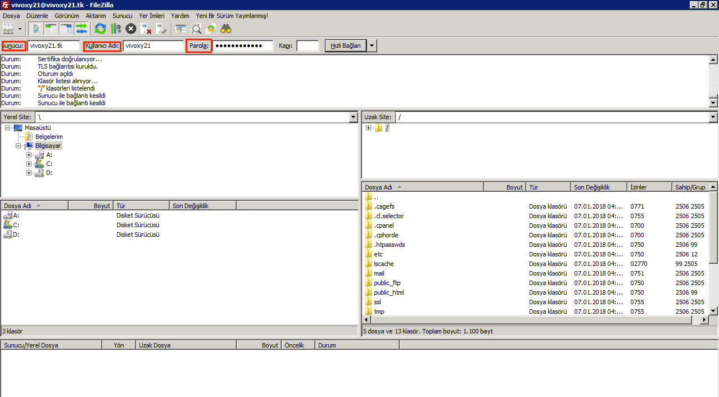
Task: Open the Site Manager dropdown arrow
Action: tap(20, 28)
